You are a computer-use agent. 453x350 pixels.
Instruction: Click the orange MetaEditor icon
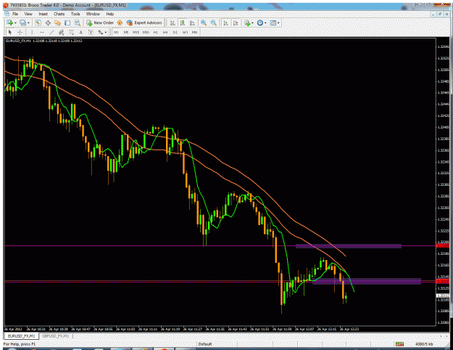tap(120, 23)
